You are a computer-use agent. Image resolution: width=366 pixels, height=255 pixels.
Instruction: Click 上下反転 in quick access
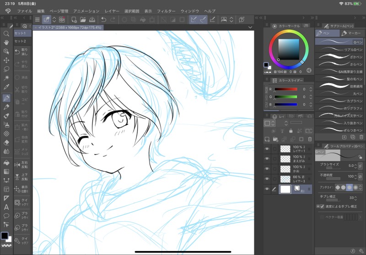[22, 177]
